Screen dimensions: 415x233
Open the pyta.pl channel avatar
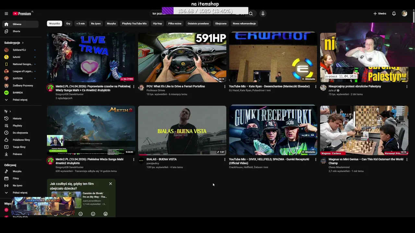coord(323,88)
